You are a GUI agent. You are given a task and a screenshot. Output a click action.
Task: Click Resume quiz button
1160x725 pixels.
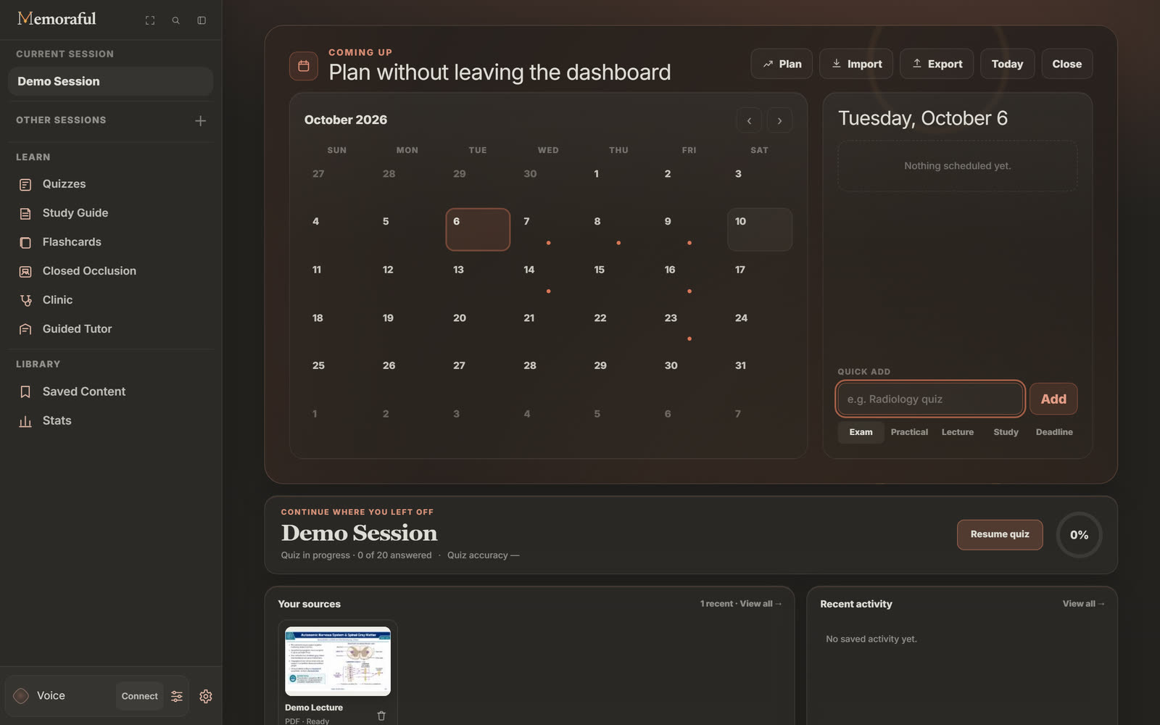[x=1000, y=534]
